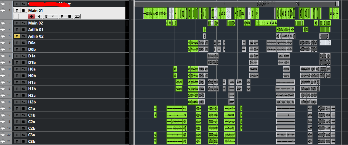This screenshot has height=145, width=348.
Task: Solo the D0b track
Action: point(23,49)
